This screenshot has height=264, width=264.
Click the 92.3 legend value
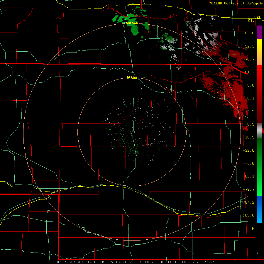point(250,46)
